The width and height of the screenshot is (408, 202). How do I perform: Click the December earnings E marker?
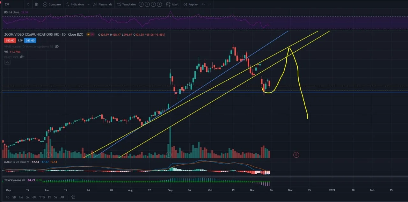click(296, 155)
